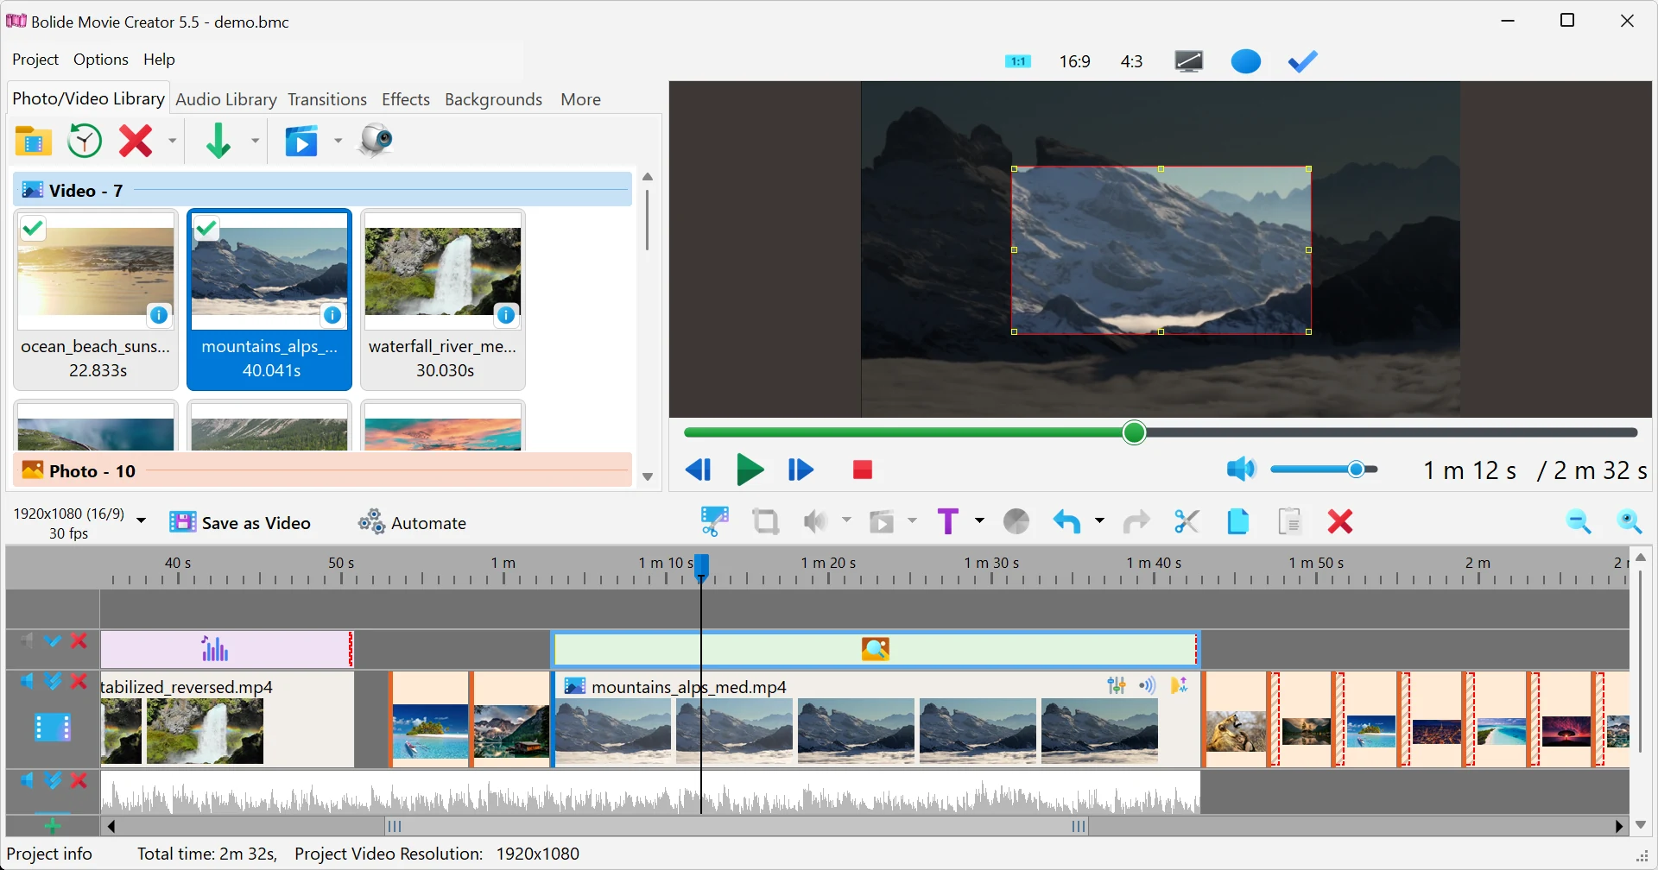Viewport: 1658px width, 870px height.
Task: Open dropdown next to volume speaker tool
Action: click(847, 520)
